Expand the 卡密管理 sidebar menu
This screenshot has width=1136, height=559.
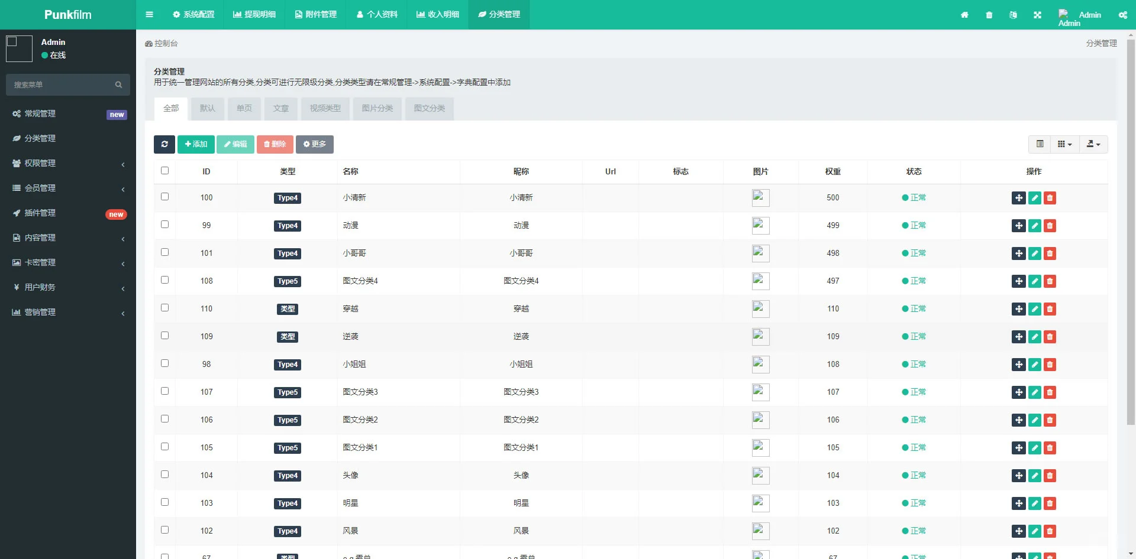click(x=68, y=262)
